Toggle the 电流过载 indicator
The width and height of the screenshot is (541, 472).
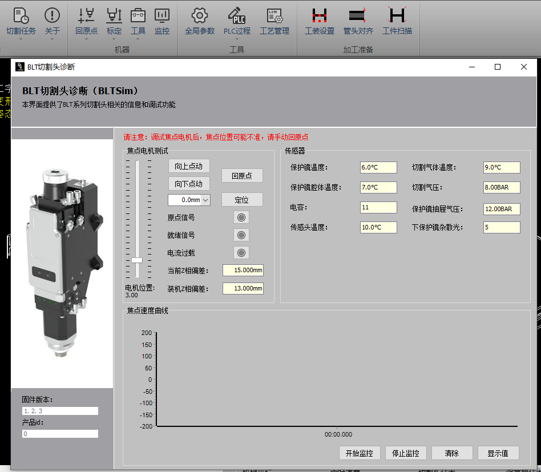click(x=241, y=253)
